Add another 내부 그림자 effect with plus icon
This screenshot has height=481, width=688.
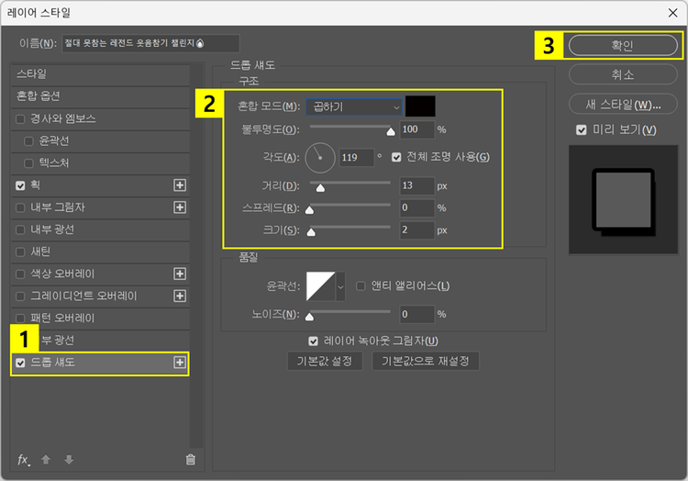pyautogui.click(x=180, y=207)
